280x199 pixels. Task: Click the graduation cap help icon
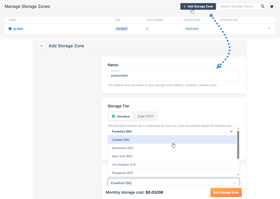pos(272,6)
